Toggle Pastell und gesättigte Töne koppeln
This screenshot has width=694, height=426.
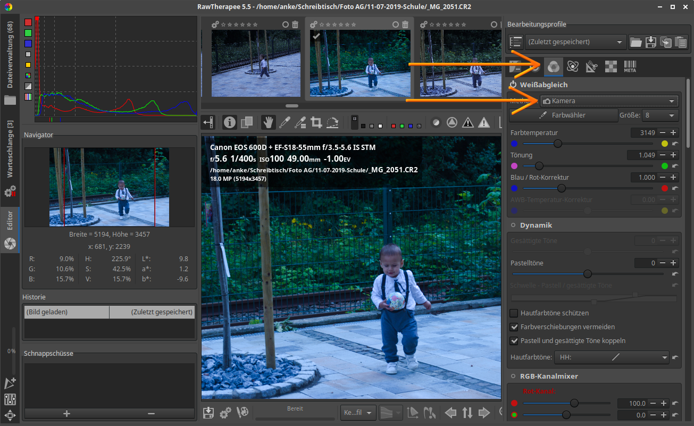tap(514, 341)
